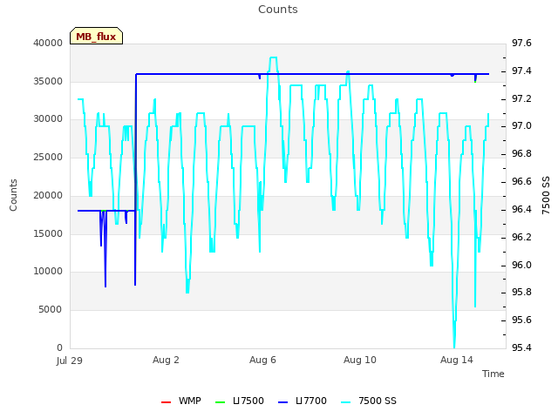The image size is (558, 418).
Task: Click the right axis label 7500 SS
Action: point(546,195)
